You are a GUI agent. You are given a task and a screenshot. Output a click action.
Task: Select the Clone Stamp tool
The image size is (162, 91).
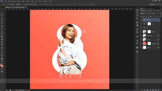coord(2,32)
